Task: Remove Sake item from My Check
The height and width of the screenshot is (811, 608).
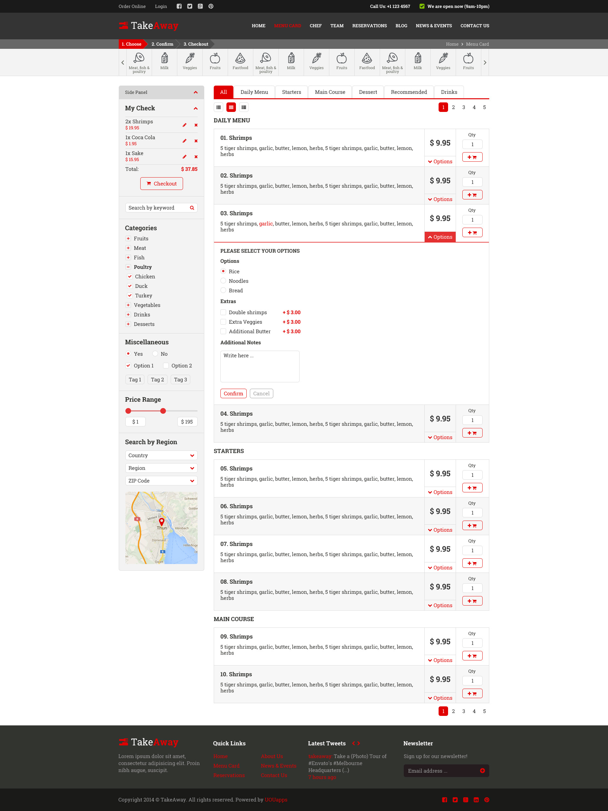Action: tap(196, 157)
